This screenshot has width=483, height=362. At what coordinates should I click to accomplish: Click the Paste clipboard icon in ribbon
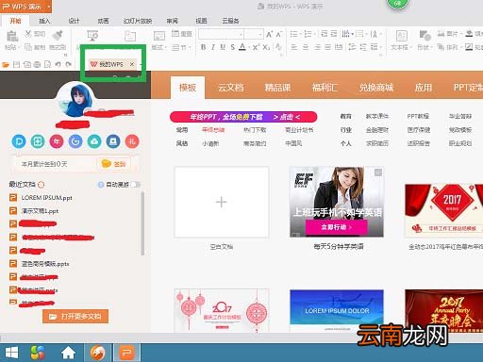(x=12, y=36)
